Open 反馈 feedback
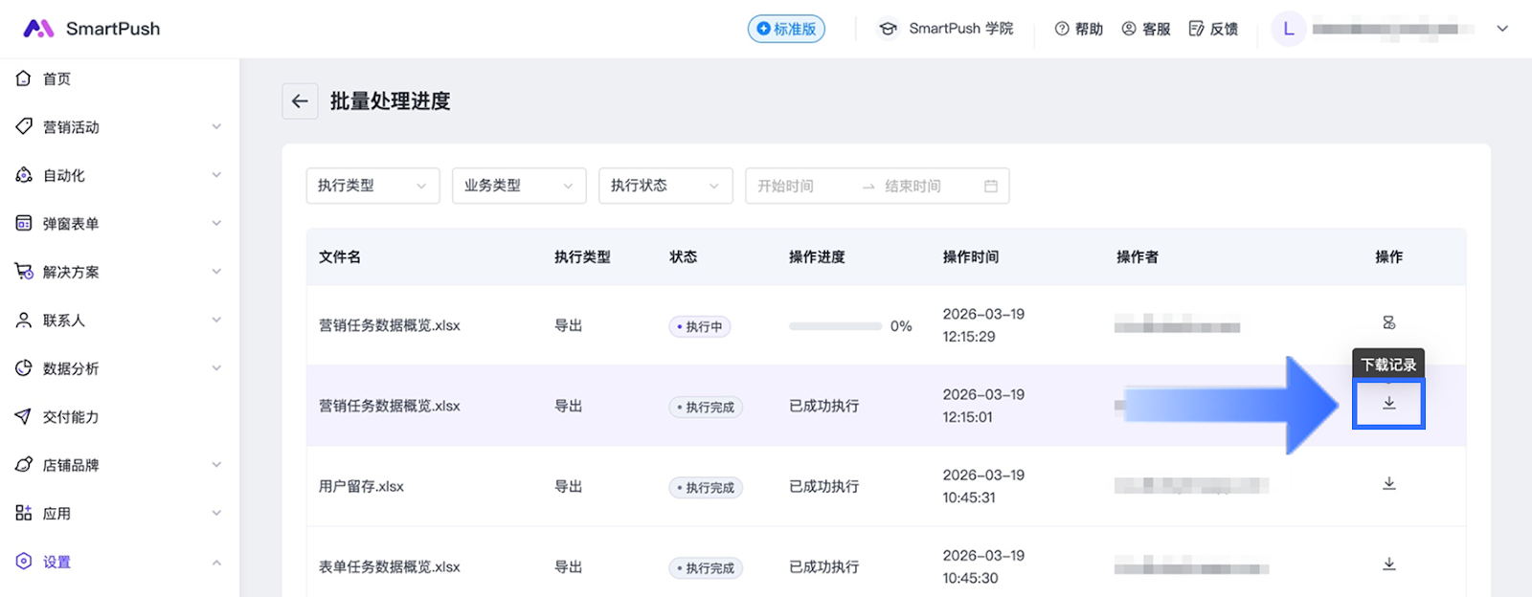The height and width of the screenshot is (597, 1532). pyautogui.click(x=1213, y=29)
